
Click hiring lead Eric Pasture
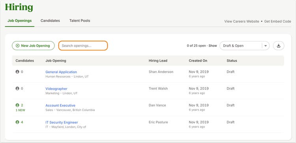point(158,122)
